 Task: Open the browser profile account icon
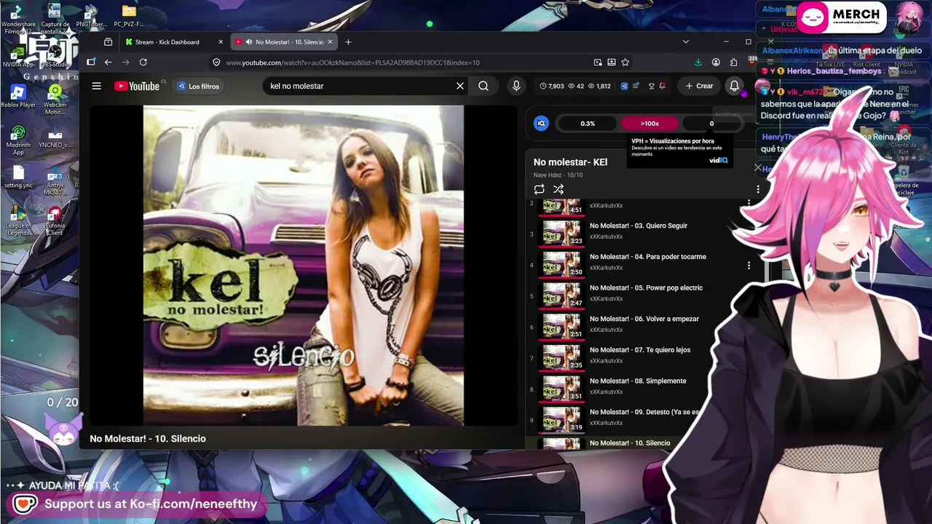point(716,63)
